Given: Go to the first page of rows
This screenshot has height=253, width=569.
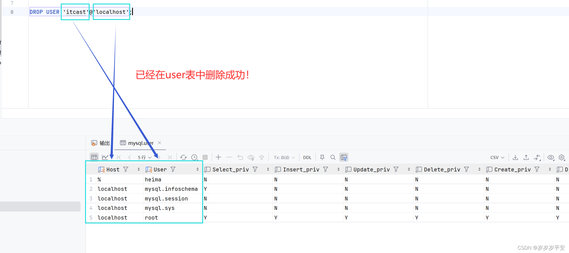Looking at the screenshot, I should click(119, 157).
